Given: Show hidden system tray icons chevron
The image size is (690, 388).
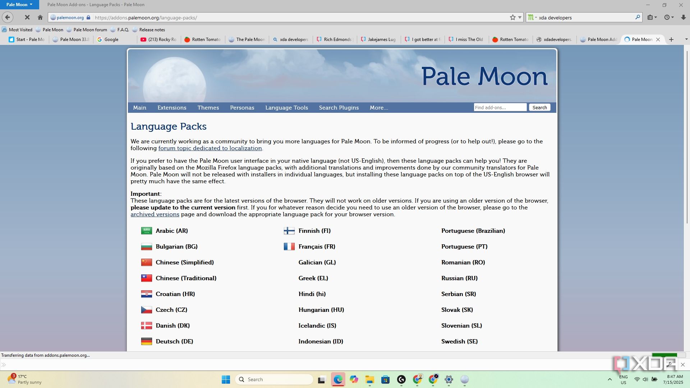Looking at the screenshot, I should pos(609,379).
